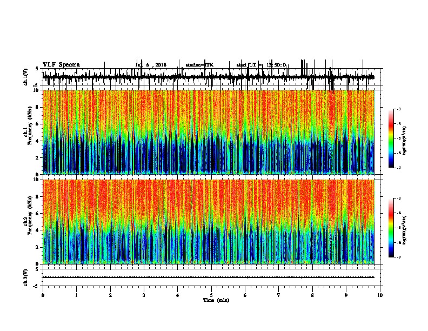Click the ch.2 spectrogram plot area
The width and height of the screenshot is (428, 331).
pyautogui.click(x=209, y=222)
